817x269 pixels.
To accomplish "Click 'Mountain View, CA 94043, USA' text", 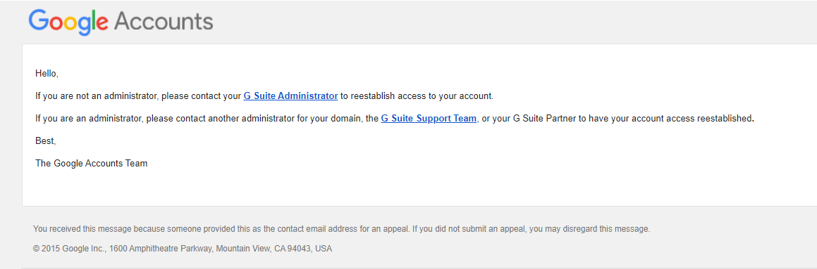I will (274, 248).
